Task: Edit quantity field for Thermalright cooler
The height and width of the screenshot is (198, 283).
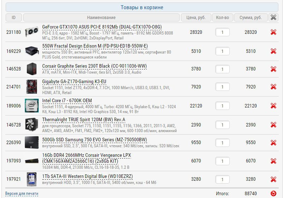Action: (222, 125)
